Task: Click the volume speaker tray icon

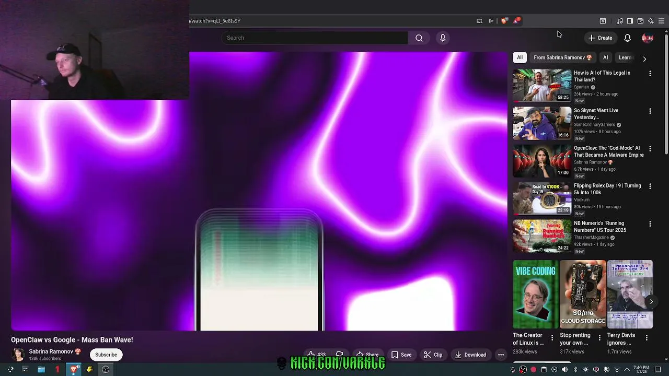Action: pyautogui.click(x=564, y=370)
